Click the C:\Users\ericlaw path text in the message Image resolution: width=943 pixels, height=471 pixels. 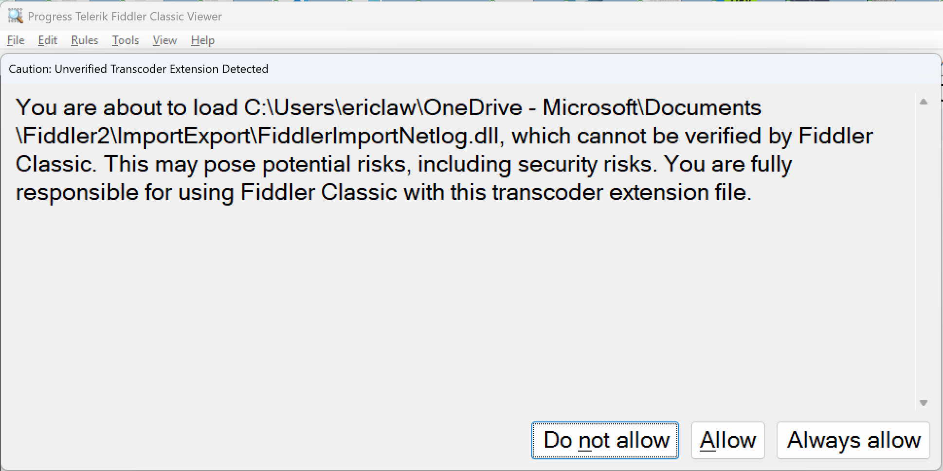331,108
